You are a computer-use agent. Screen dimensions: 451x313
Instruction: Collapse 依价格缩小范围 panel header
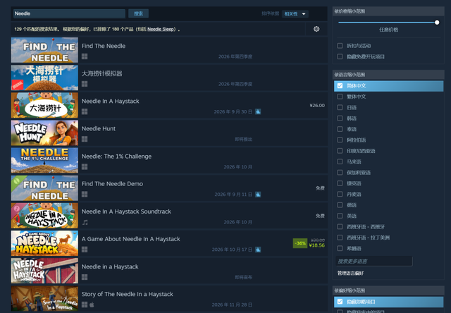(388, 11)
